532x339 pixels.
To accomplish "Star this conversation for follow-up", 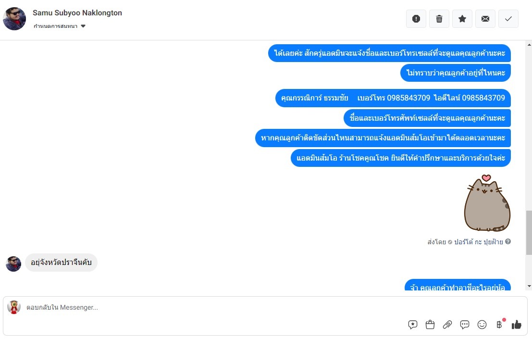I will pyautogui.click(x=462, y=19).
